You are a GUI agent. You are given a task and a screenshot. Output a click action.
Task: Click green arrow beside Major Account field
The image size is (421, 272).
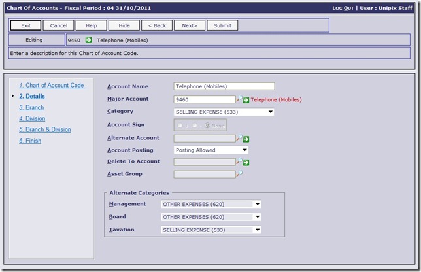[246, 100]
